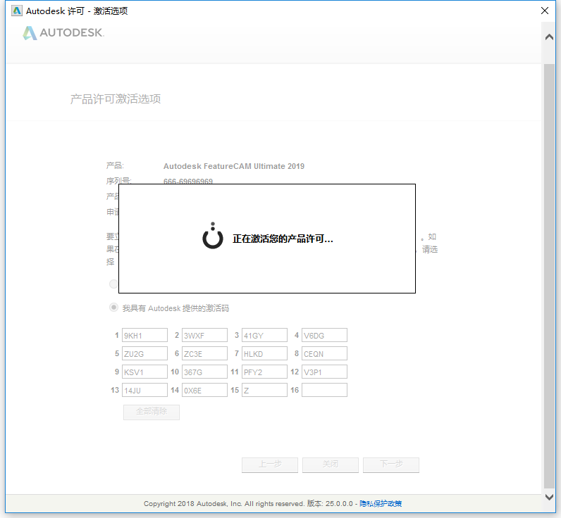
Task: Click the 关闭 close button
Action: (331, 465)
